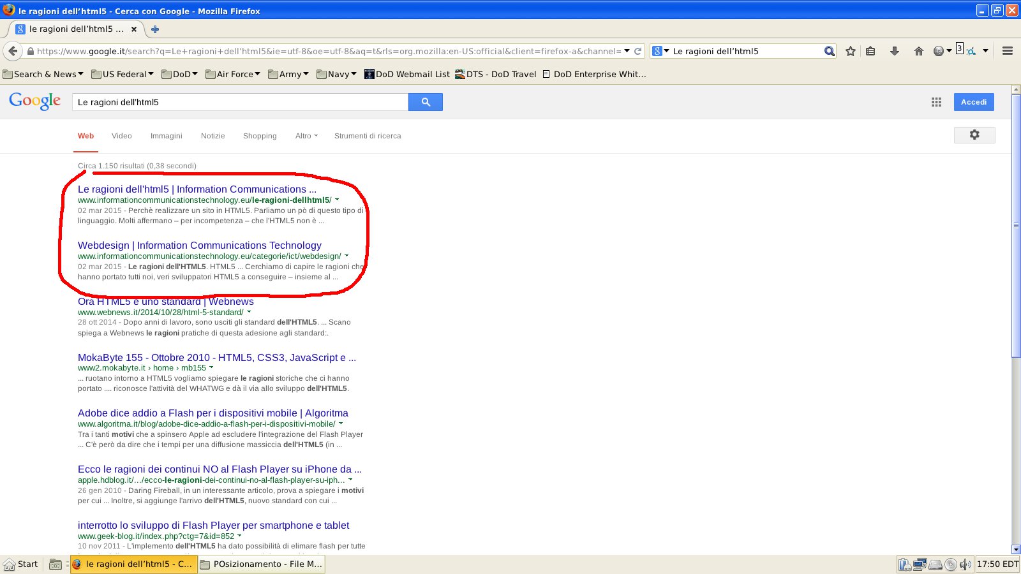
Task: Click the camera screenshot icon in taskbar
Action: click(56, 564)
